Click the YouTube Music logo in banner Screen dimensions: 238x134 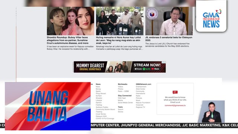(155, 69)
